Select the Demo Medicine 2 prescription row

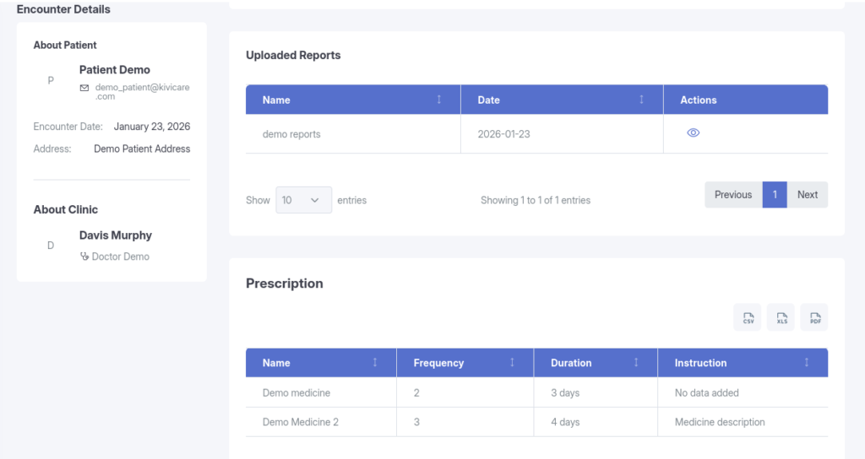tap(301, 422)
